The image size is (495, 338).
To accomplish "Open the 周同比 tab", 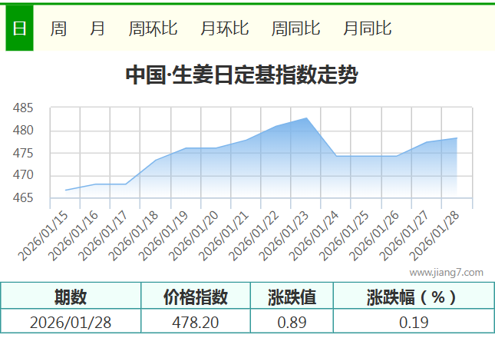I will pyautogui.click(x=295, y=28).
